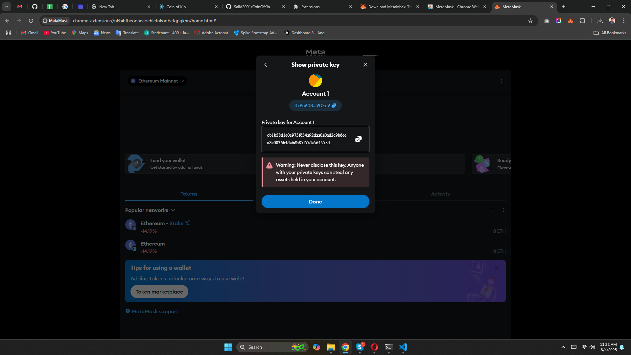This screenshot has height=355, width=631.
Task: Copy the private key with copy icon
Action: click(x=358, y=139)
